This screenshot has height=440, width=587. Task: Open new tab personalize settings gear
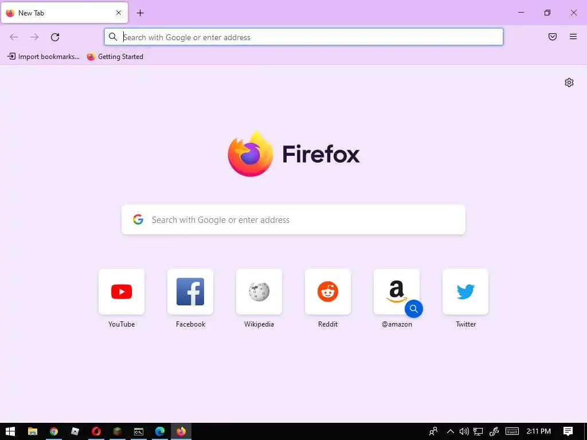pyautogui.click(x=569, y=82)
